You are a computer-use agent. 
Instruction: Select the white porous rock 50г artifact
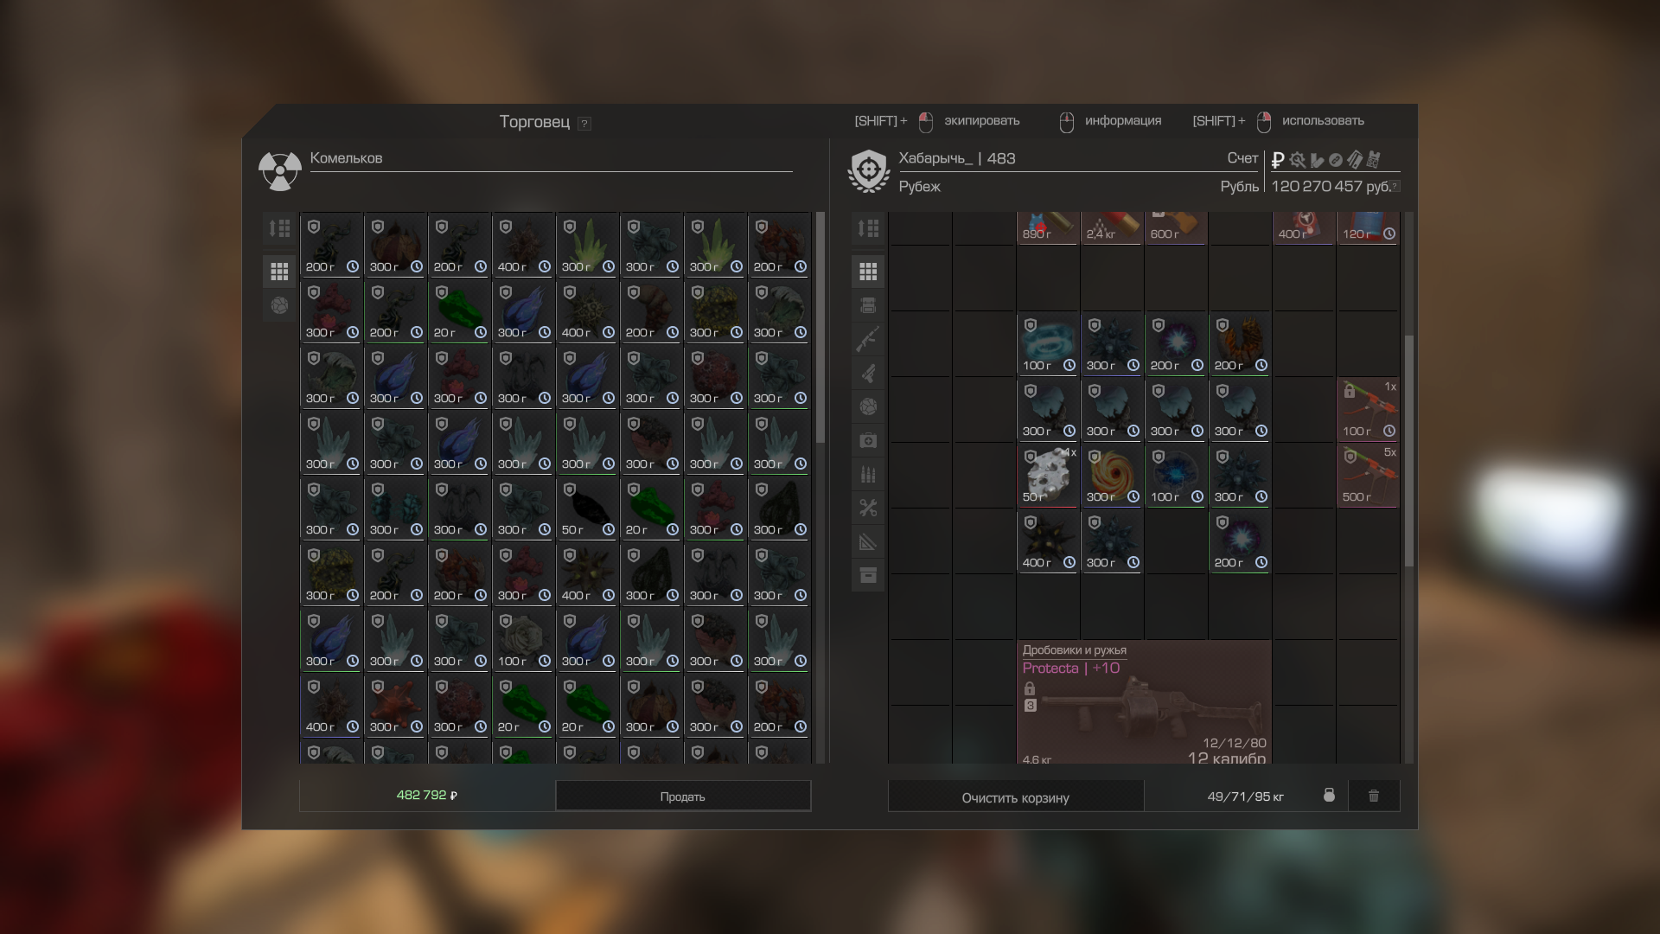[1048, 475]
